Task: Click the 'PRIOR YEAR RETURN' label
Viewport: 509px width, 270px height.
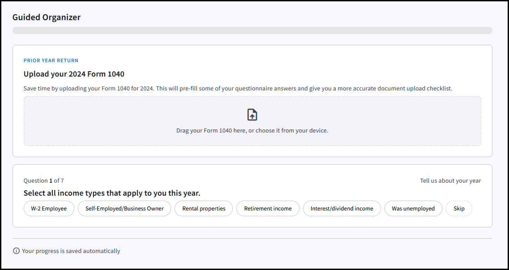Action: (x=51, y=60)
